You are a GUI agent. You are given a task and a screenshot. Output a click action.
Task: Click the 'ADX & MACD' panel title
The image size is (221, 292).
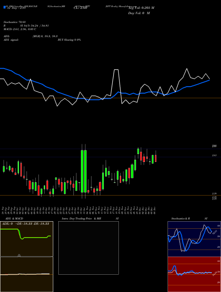click(14, 219)
